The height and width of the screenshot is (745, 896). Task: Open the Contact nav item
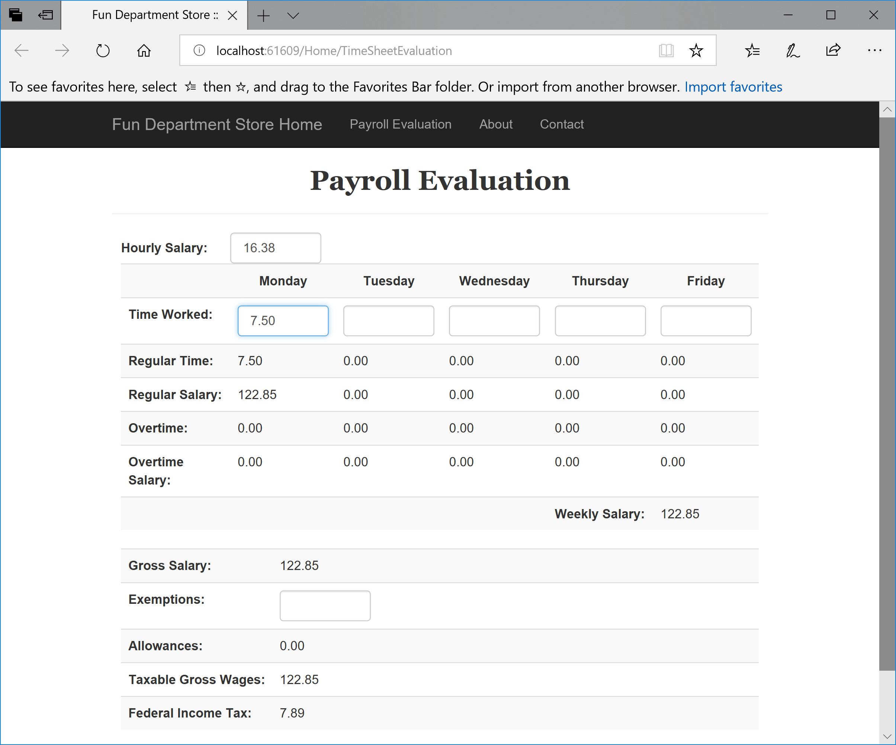point(562,124)
